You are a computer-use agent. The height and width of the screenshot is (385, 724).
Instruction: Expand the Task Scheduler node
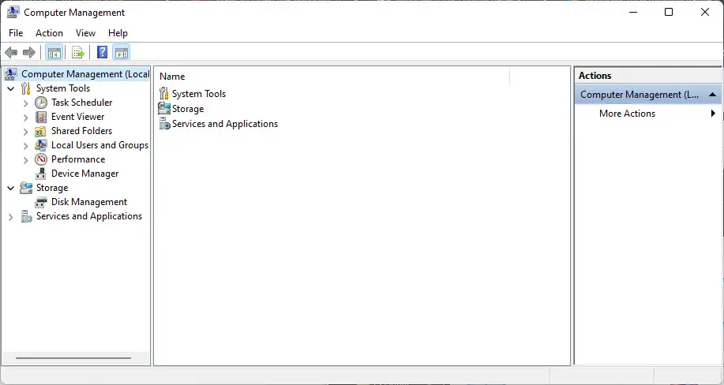26,103
